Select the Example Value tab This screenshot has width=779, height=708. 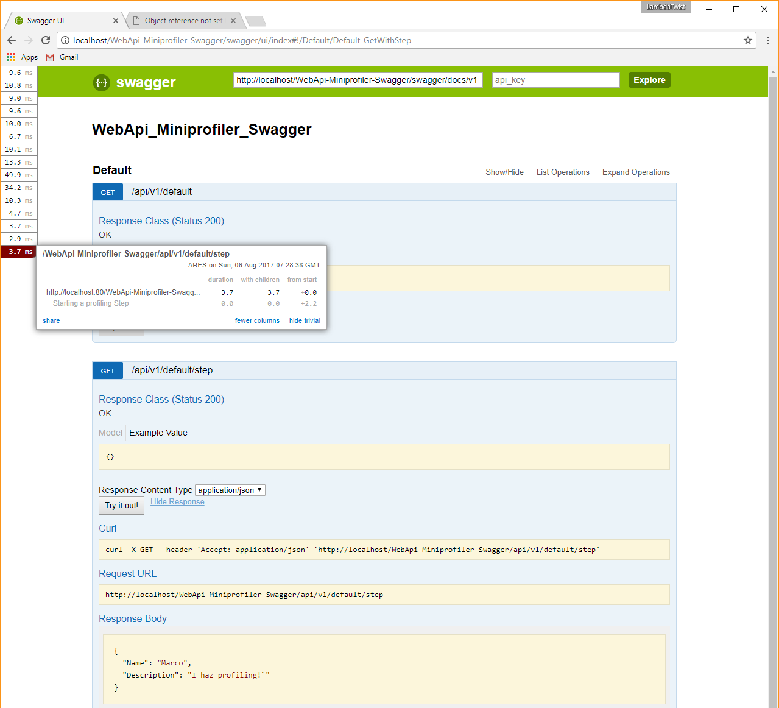coord(158,433)
